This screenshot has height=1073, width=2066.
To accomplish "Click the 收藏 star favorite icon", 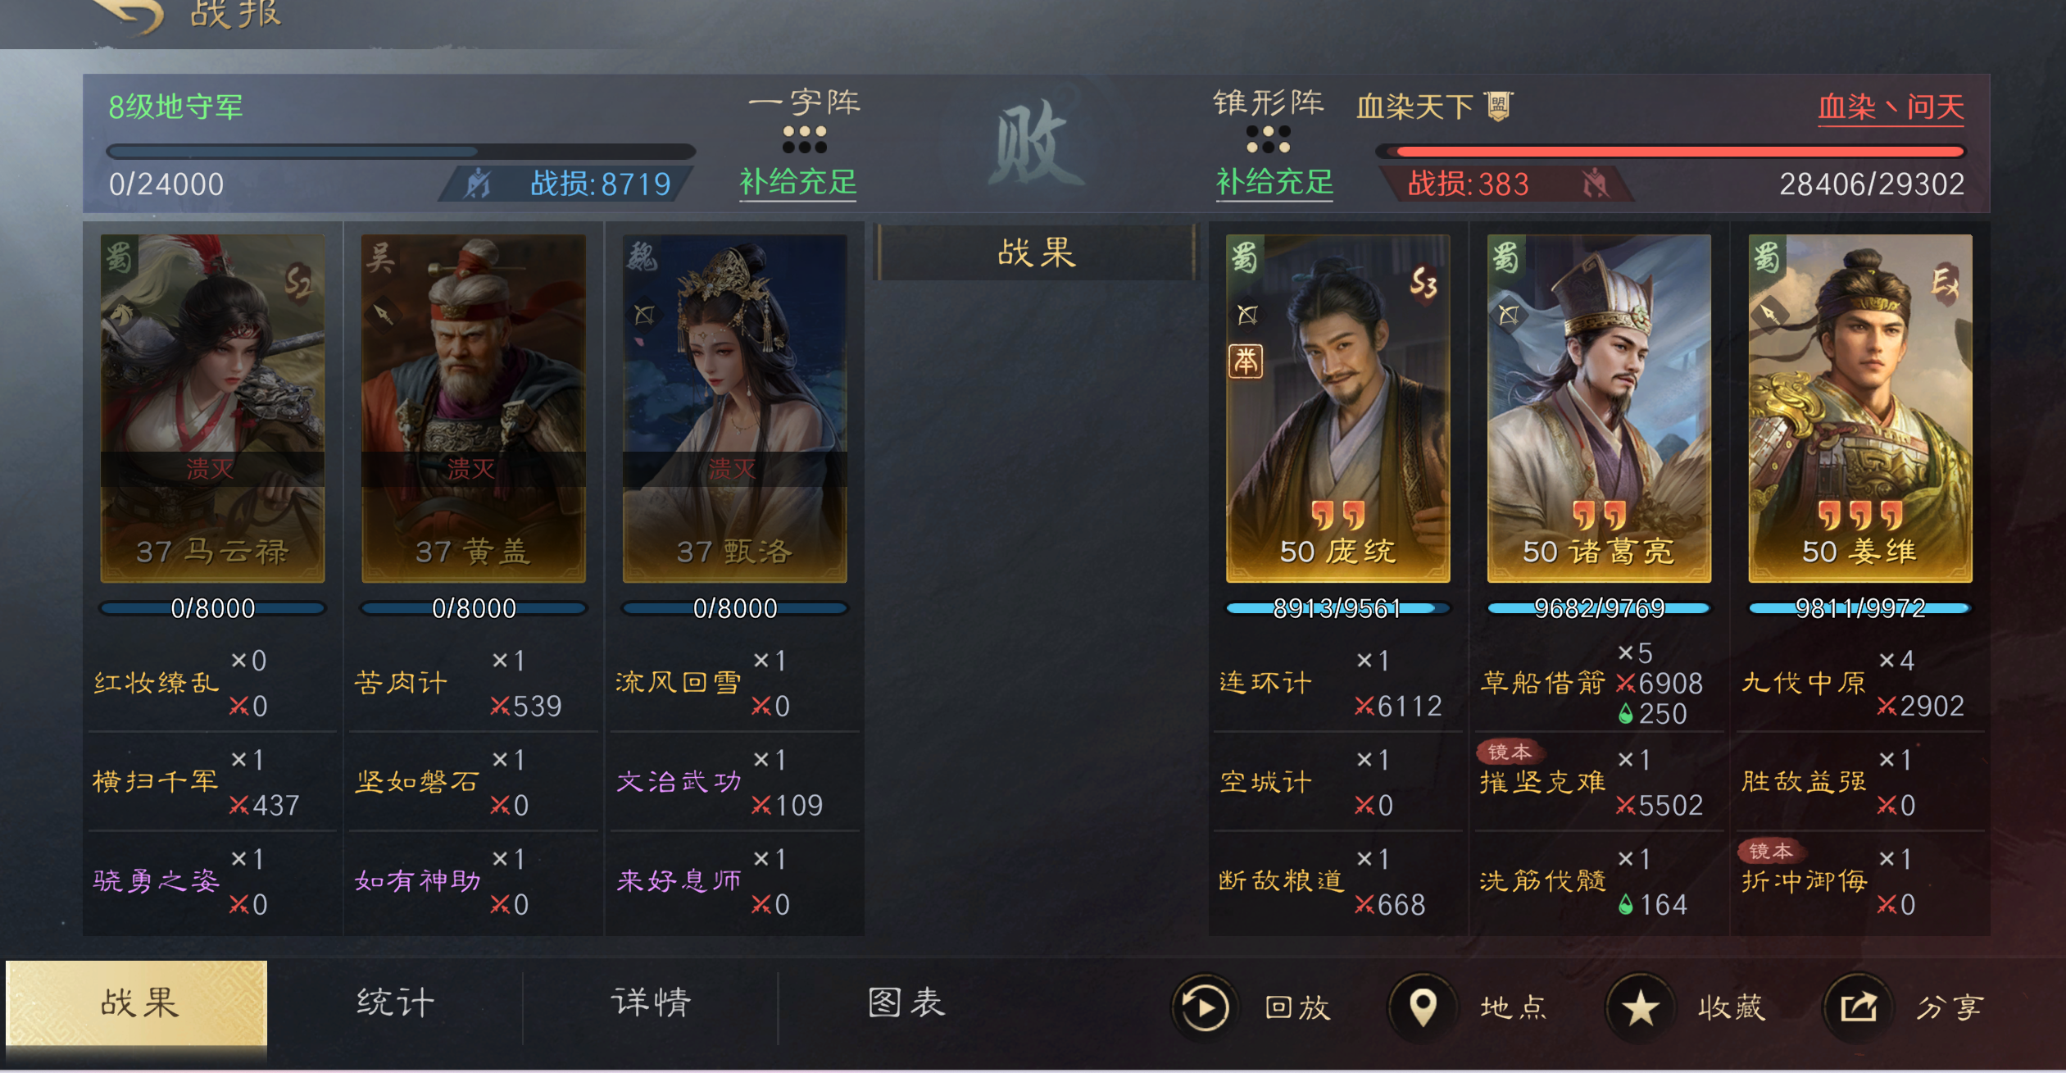I will 1639,1006.
